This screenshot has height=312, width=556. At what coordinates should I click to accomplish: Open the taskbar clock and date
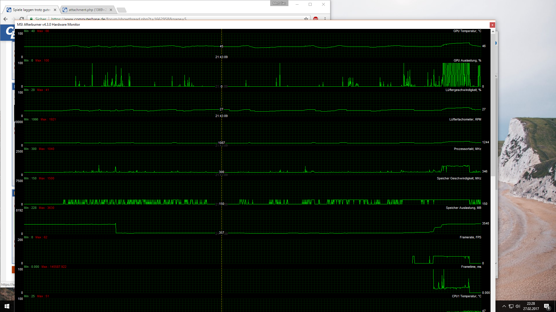point(531,306)
